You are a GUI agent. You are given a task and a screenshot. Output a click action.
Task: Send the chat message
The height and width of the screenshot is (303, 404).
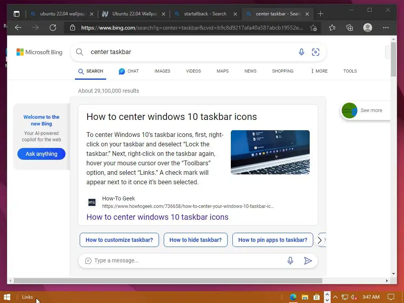click(x=308, y=261)
